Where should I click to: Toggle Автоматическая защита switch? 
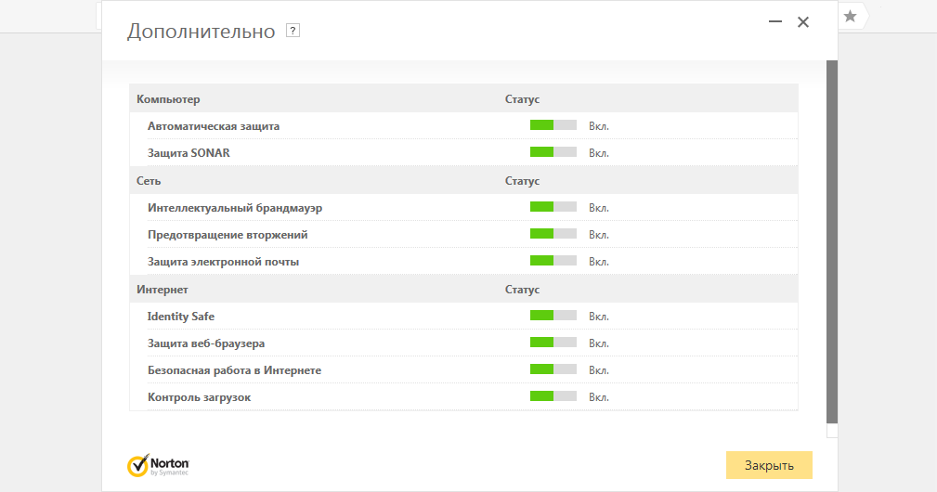pos(553,125)
